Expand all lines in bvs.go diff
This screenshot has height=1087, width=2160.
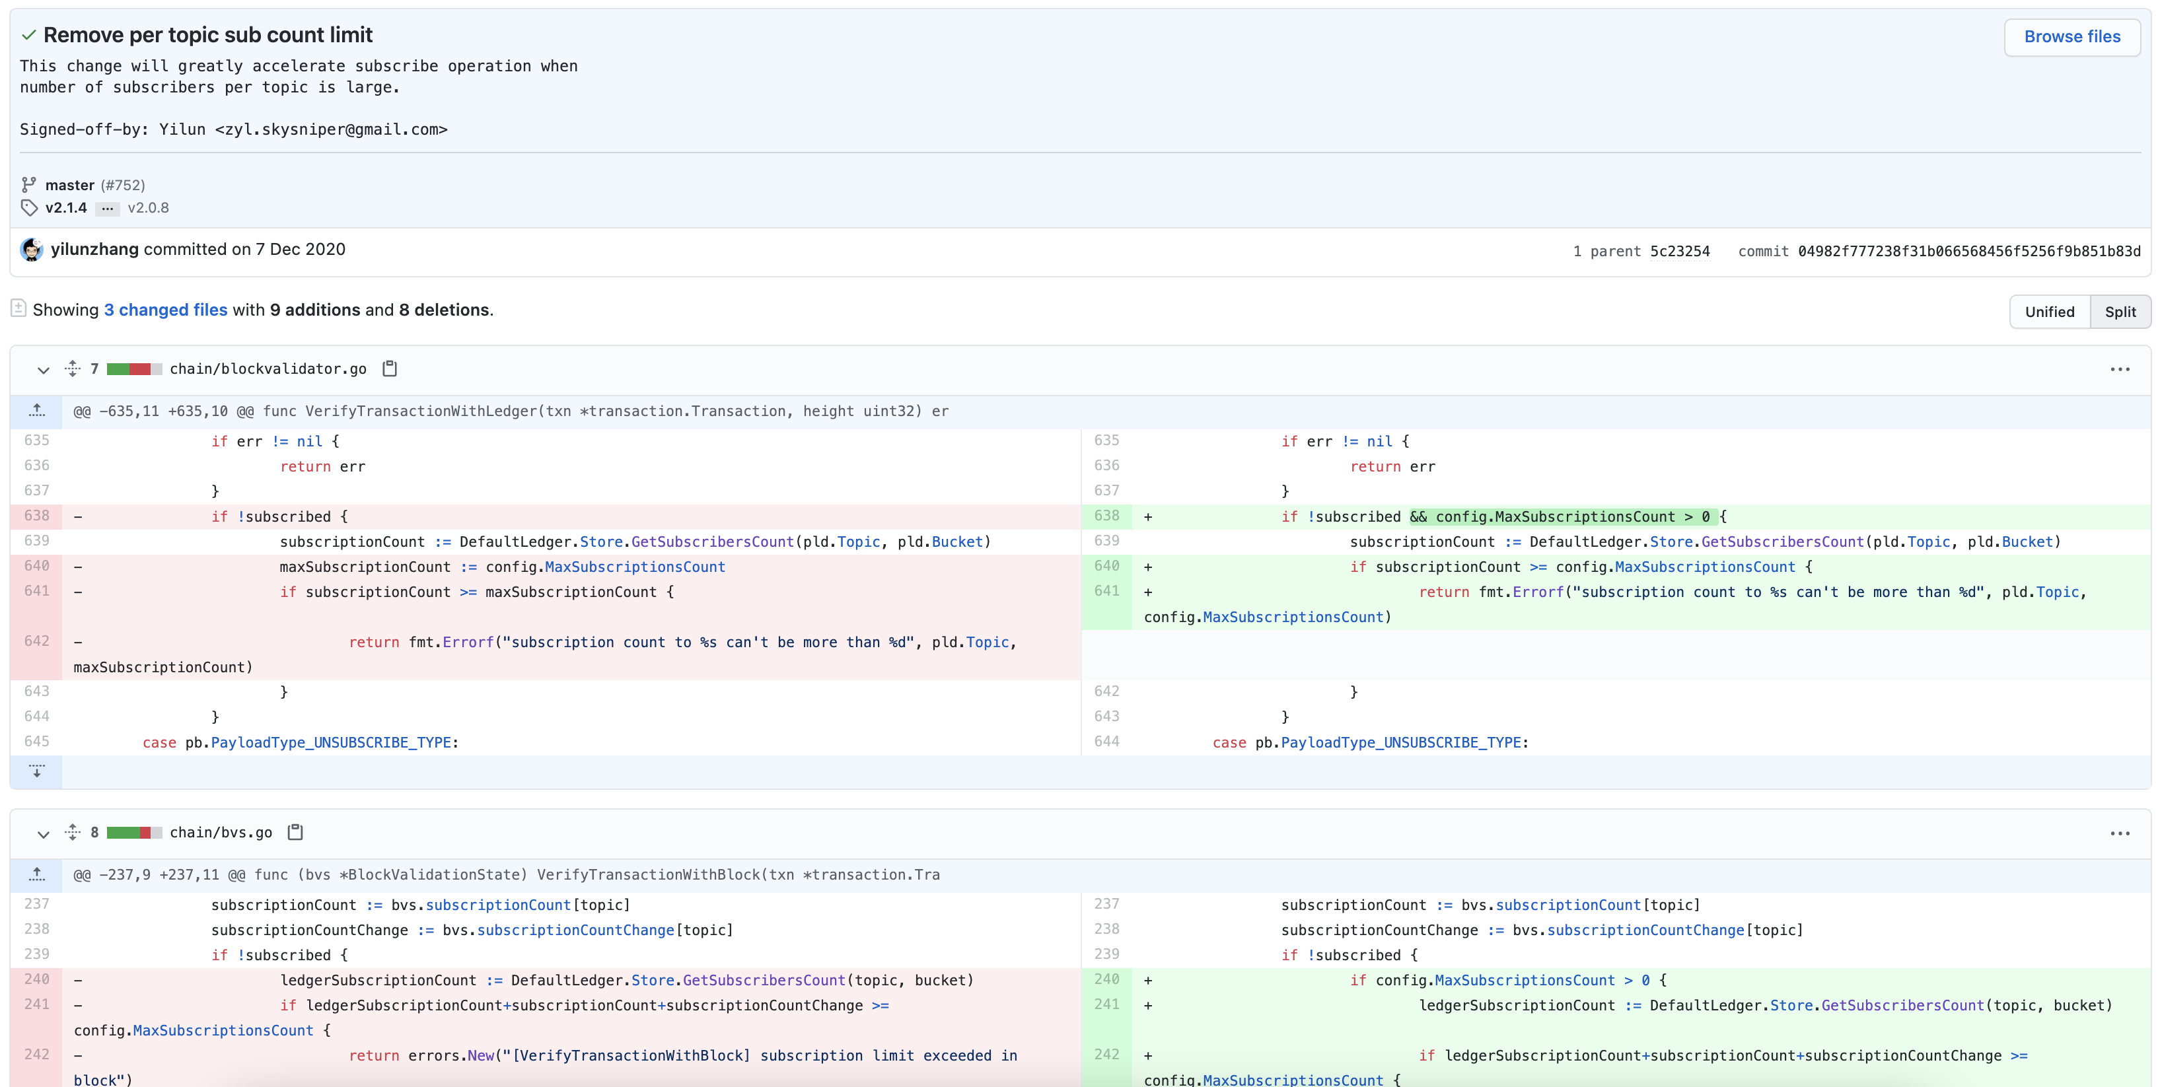[x=73, y=832]
